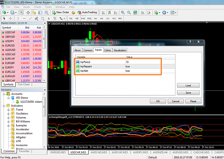224x159 pixels.
Task: Switch chart to bar chart icon
Action: click(103, 13)
